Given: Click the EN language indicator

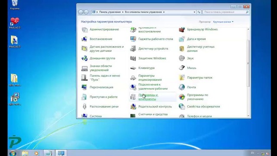Looking at the screenshot, I should coord(252,153).
